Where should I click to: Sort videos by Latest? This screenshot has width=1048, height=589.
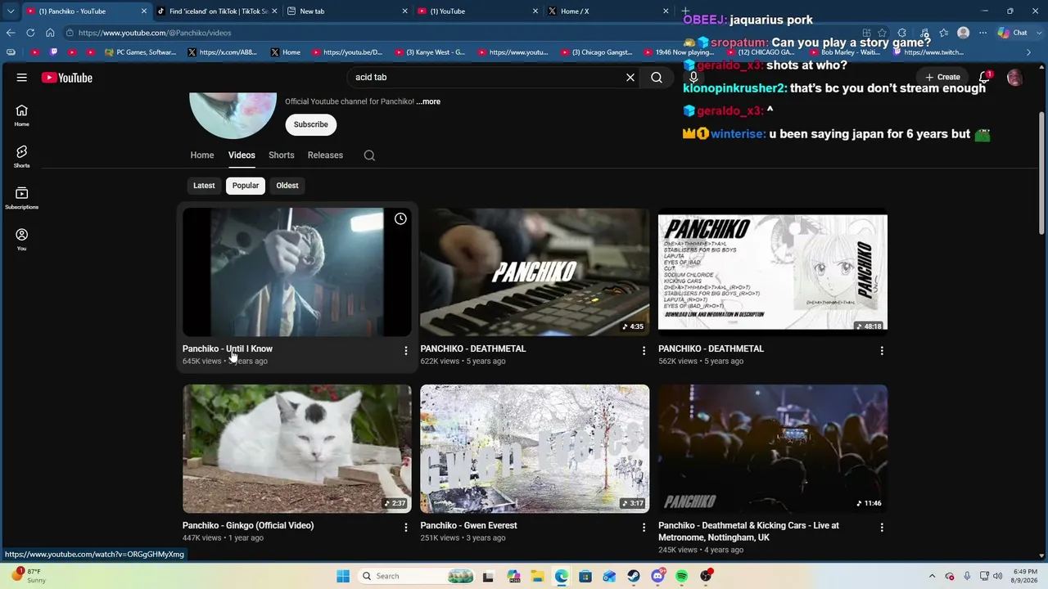coord(204,186)
